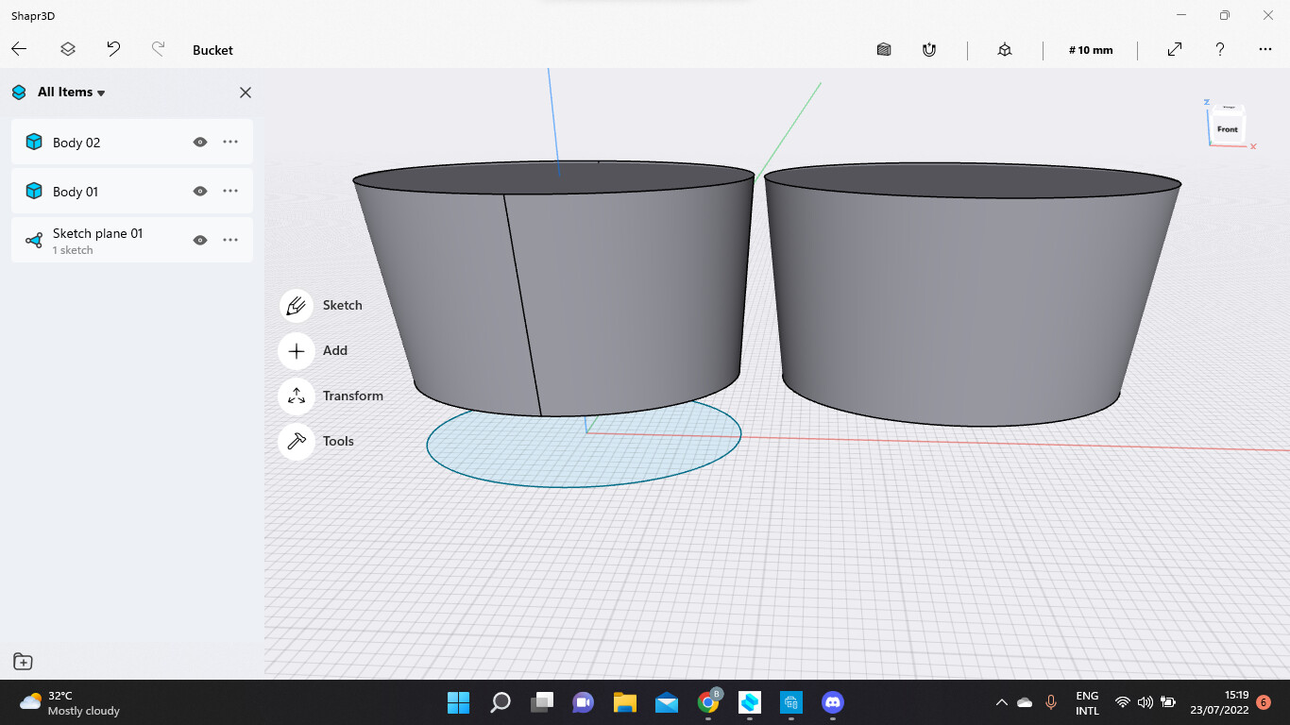Viewport: 1290px width, 725px height.
Task: Open Body 02 more options menu
Action: pyautogui.click(x=230, y=142)
